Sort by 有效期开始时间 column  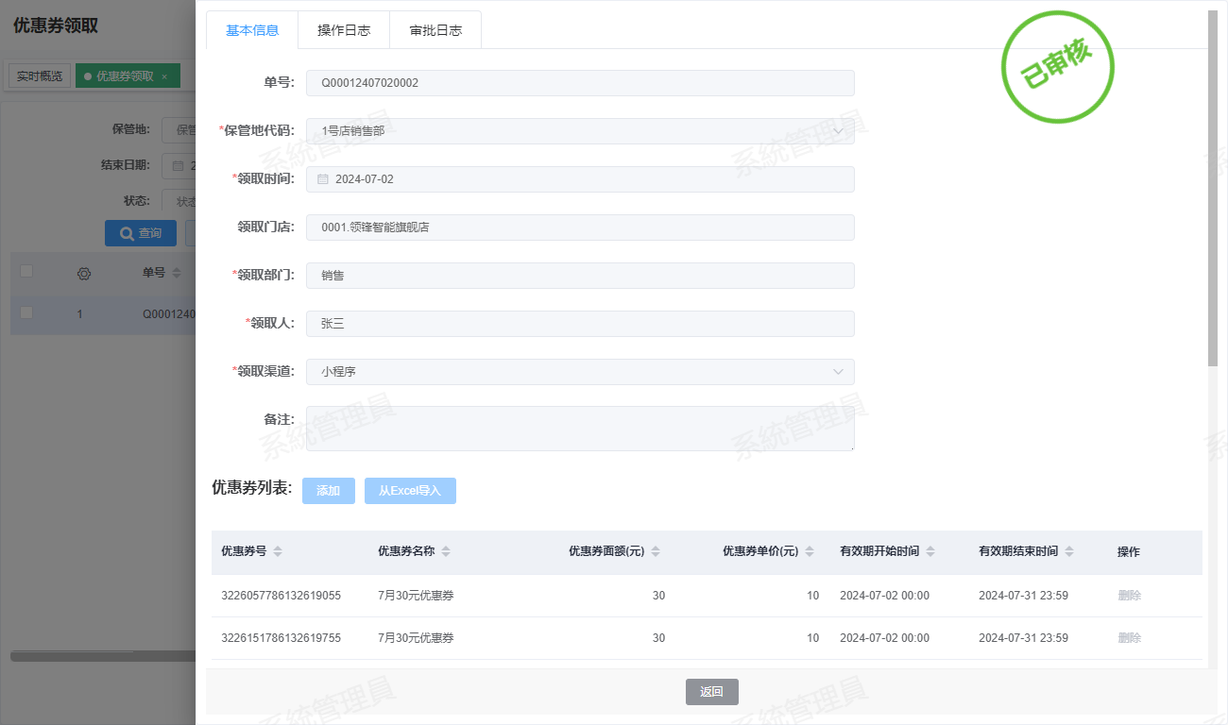[930, 551]
